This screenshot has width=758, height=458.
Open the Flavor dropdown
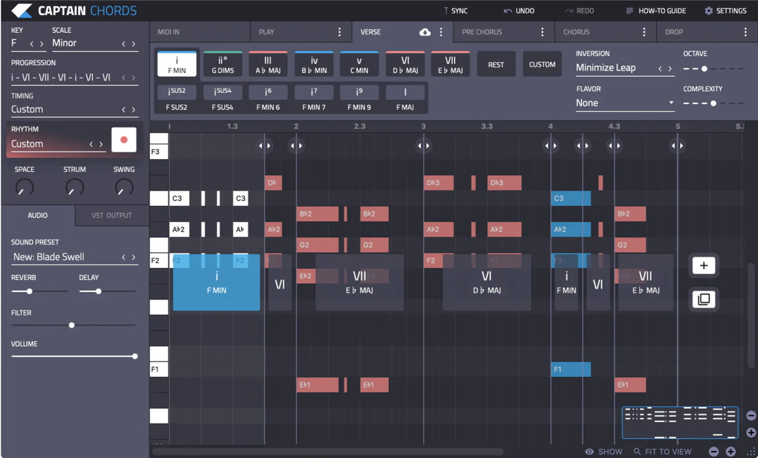[625, 103]
